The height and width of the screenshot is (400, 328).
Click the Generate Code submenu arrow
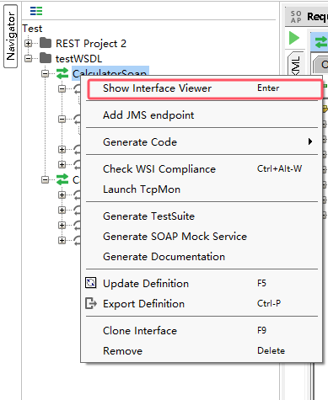coord(310,141)
